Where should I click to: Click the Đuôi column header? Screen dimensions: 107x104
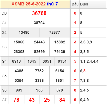pos(84,4)
